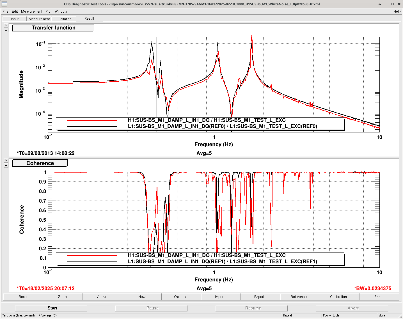Image resolution: width=403 pixels, height=319 pixels.
Task: Click the Repeat status bar field
Action: (x=301, y=316)
